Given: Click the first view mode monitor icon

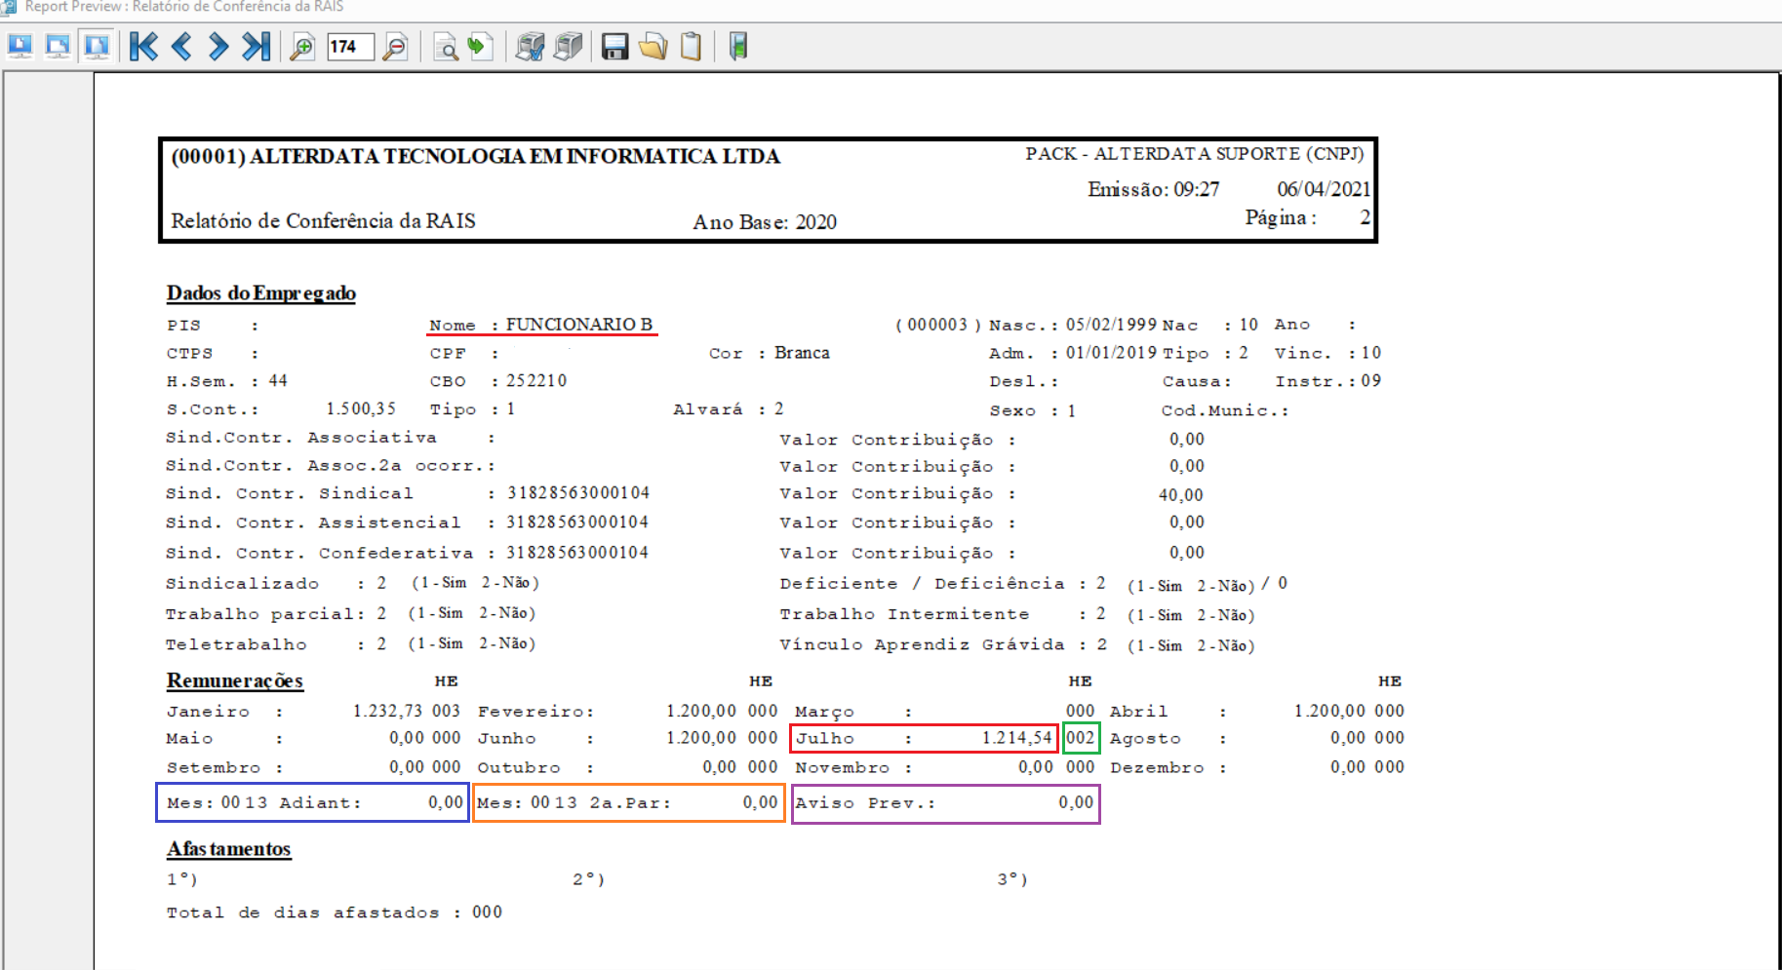Looking at the screenshot, I should click(20, 46).
